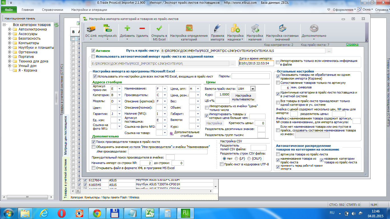This screenshot has height=219, width=390.
Task: Enable Использовать автоматический импорт прайс-листа checkbox
Action: (93, 56)
